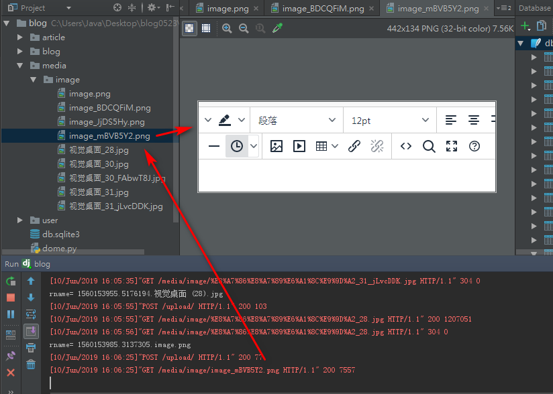
Task: Zoom in on the image preview
Action: coord(228,28)
